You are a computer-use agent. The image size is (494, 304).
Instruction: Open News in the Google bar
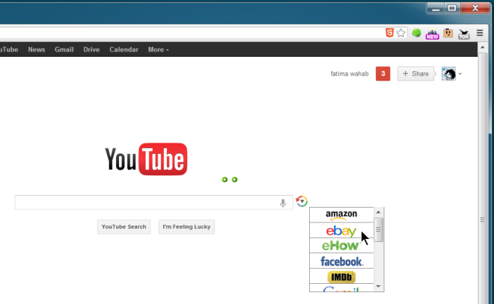(37, 50)
